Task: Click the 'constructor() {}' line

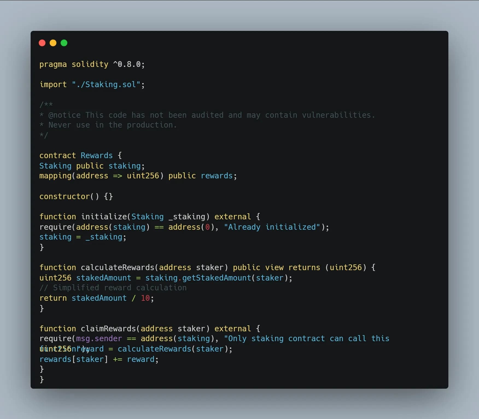Action: click(x=76, y=196)
